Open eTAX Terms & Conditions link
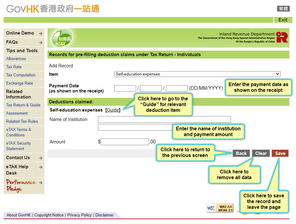Screen dimensions: 296x224 [x=18, y=132]
